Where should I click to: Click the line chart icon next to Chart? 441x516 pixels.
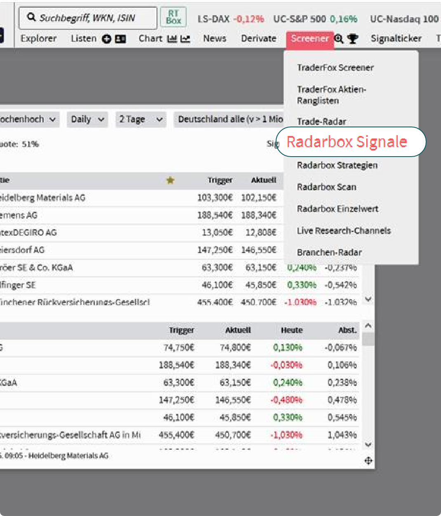(185, 39)
